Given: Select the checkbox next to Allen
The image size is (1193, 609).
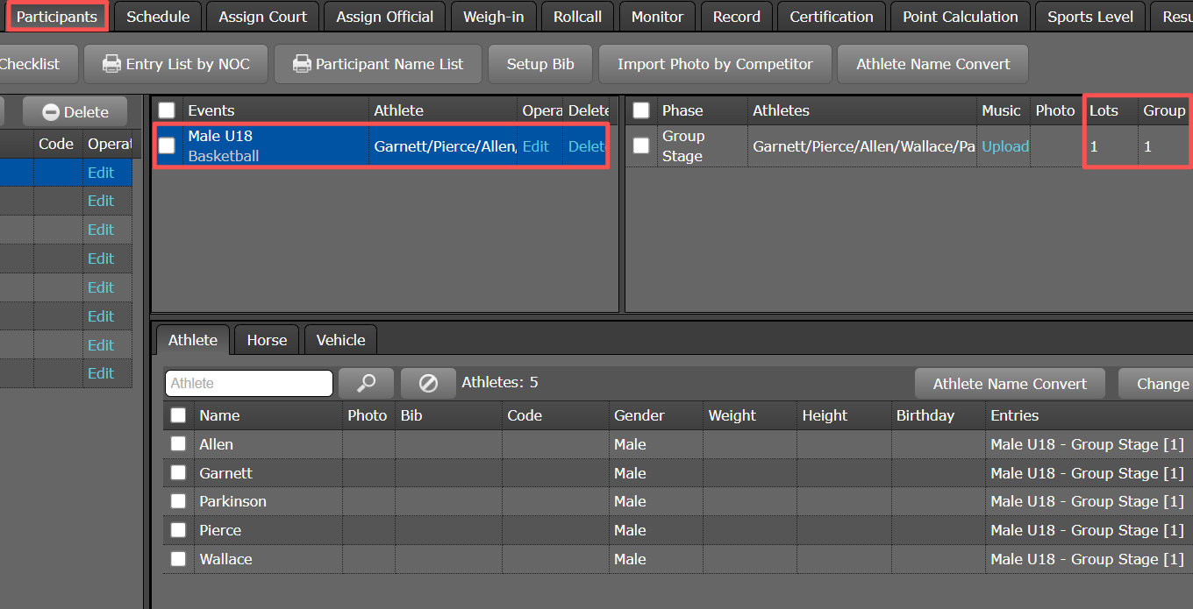Looking at the screenshot, I should click(178, 444).
